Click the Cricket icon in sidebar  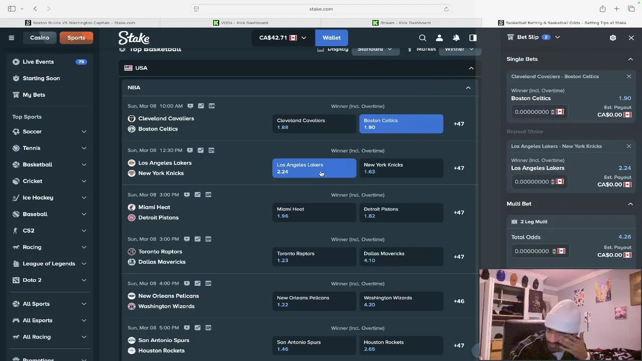click(16, 181)
